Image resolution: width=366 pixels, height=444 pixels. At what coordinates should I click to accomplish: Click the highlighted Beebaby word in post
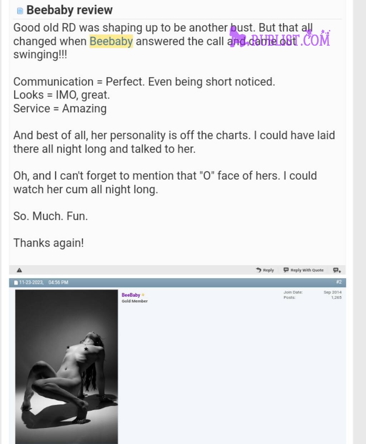pos(111,41)
